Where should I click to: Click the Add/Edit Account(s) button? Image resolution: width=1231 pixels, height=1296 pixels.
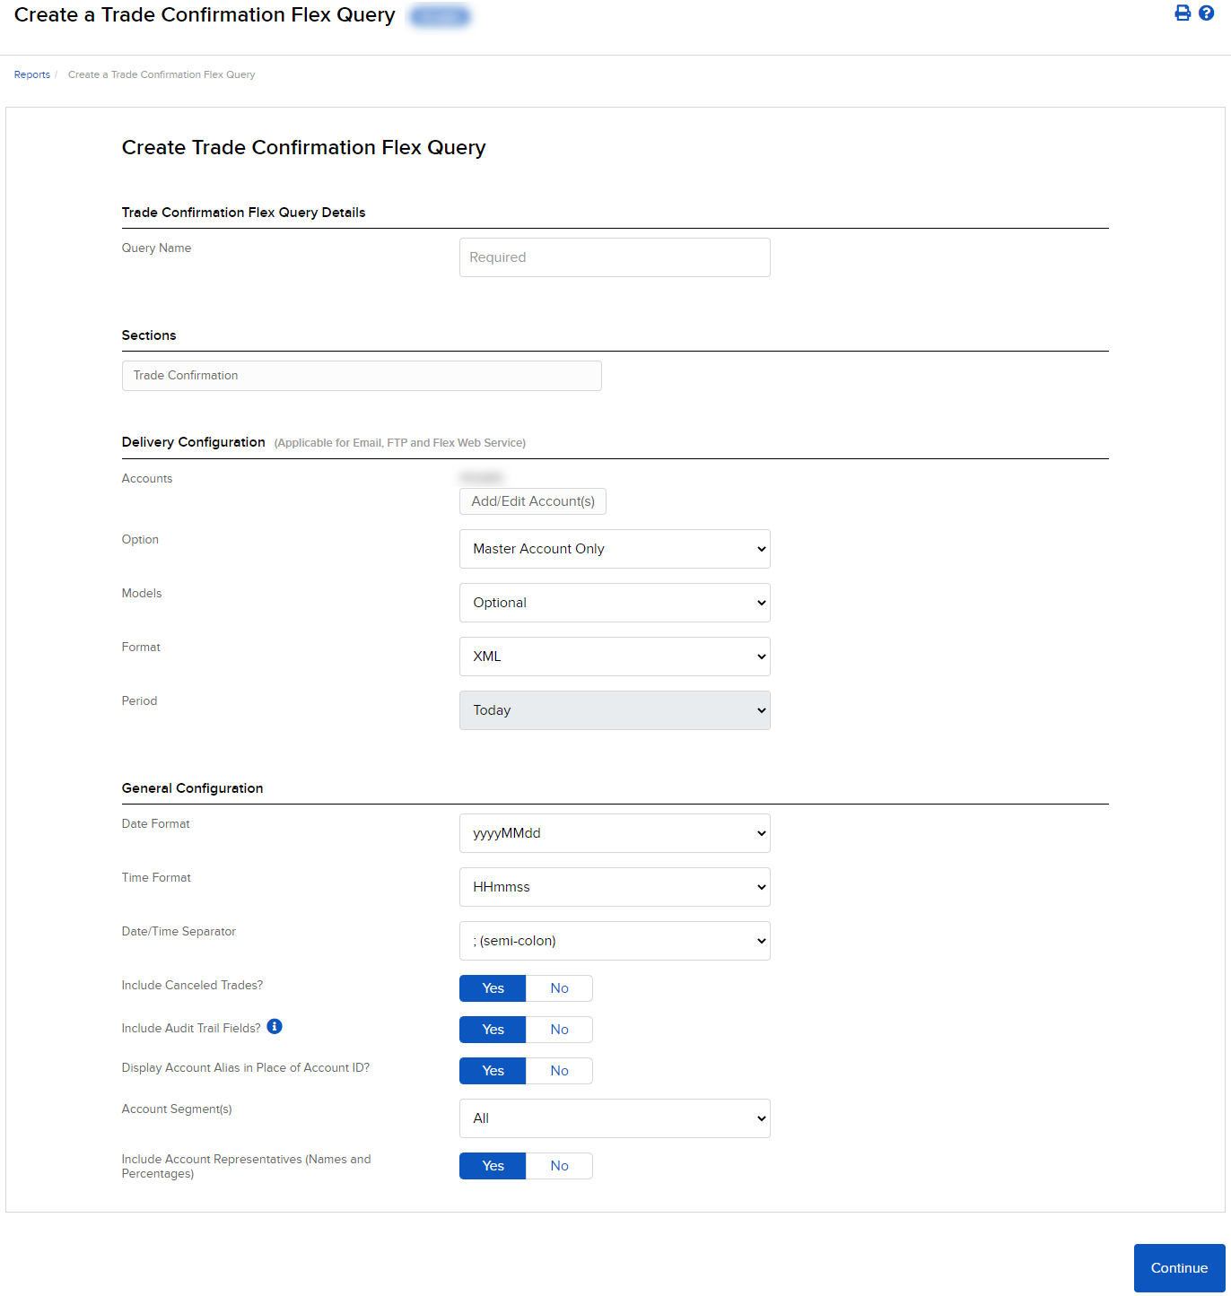coord(532,500)
